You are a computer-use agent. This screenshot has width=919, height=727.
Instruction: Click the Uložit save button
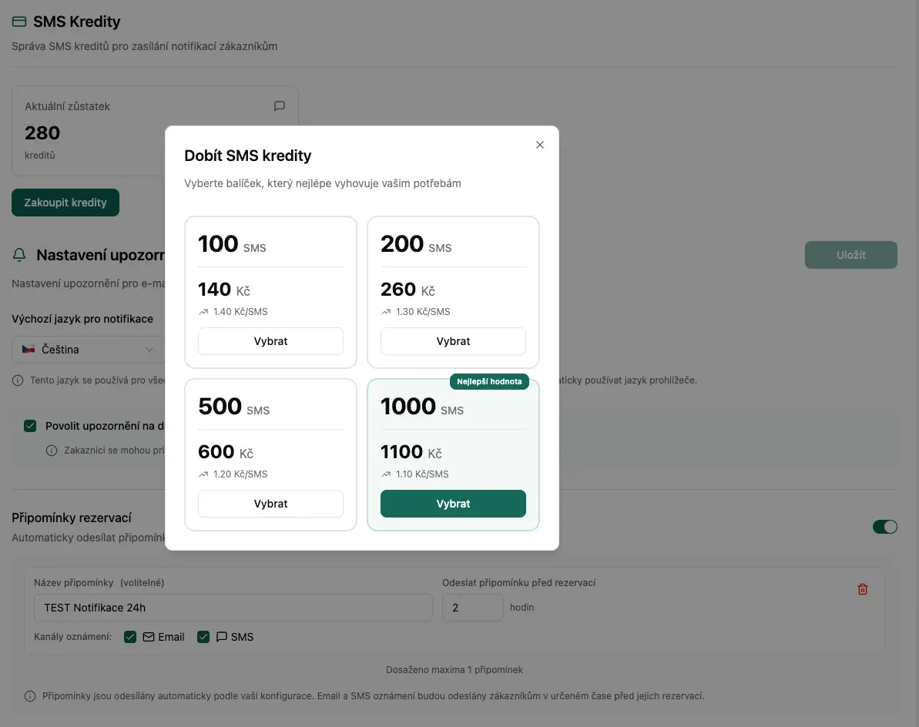pyautogui.click(x=850, y=255)
